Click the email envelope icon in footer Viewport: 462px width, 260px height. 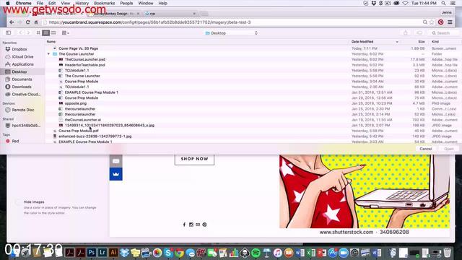coord(198,225)
